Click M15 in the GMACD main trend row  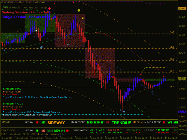coord(90,122)
